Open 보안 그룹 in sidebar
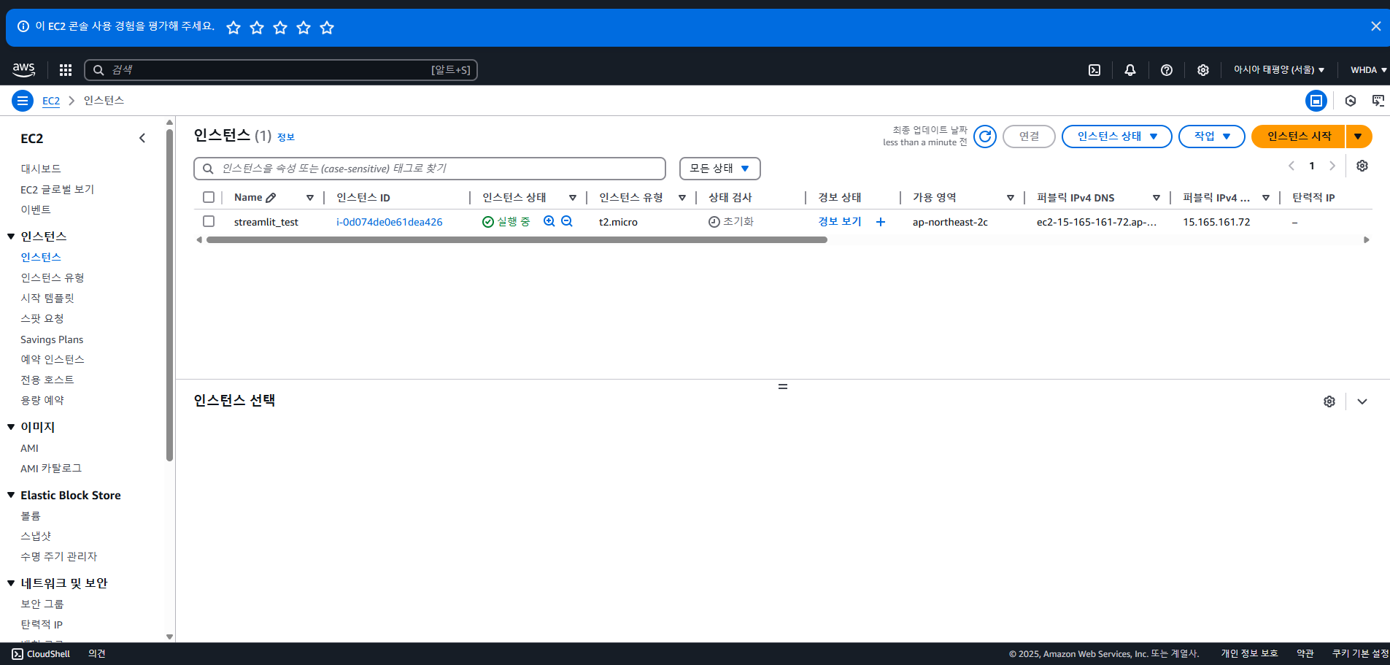1390x665 pixels. point(42,604)
